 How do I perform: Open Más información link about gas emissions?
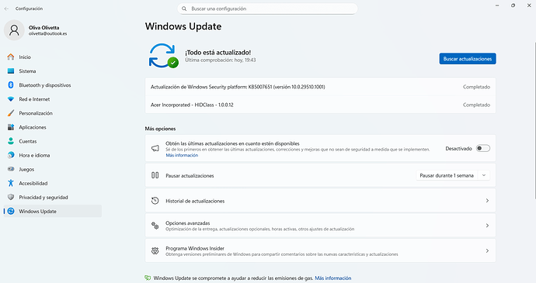click(x=333, y=278)
